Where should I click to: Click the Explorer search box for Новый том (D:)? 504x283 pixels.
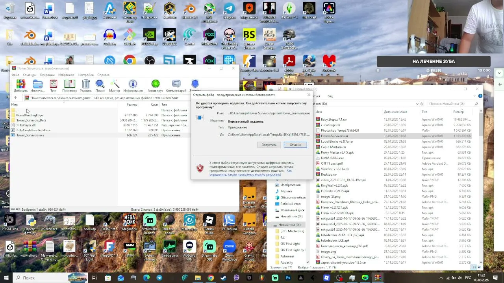[x=454, y=104]
